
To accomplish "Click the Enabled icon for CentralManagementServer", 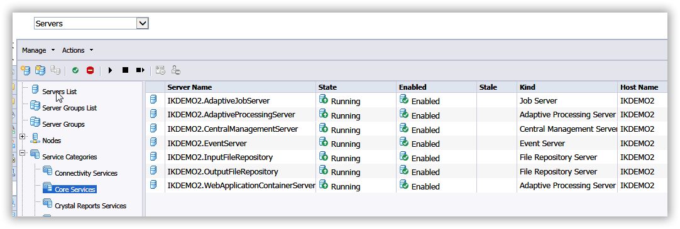I will click(x=404, y=128).
